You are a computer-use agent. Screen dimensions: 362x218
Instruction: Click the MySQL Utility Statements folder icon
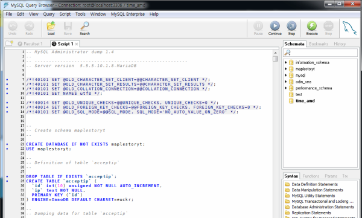pos(287,196)
